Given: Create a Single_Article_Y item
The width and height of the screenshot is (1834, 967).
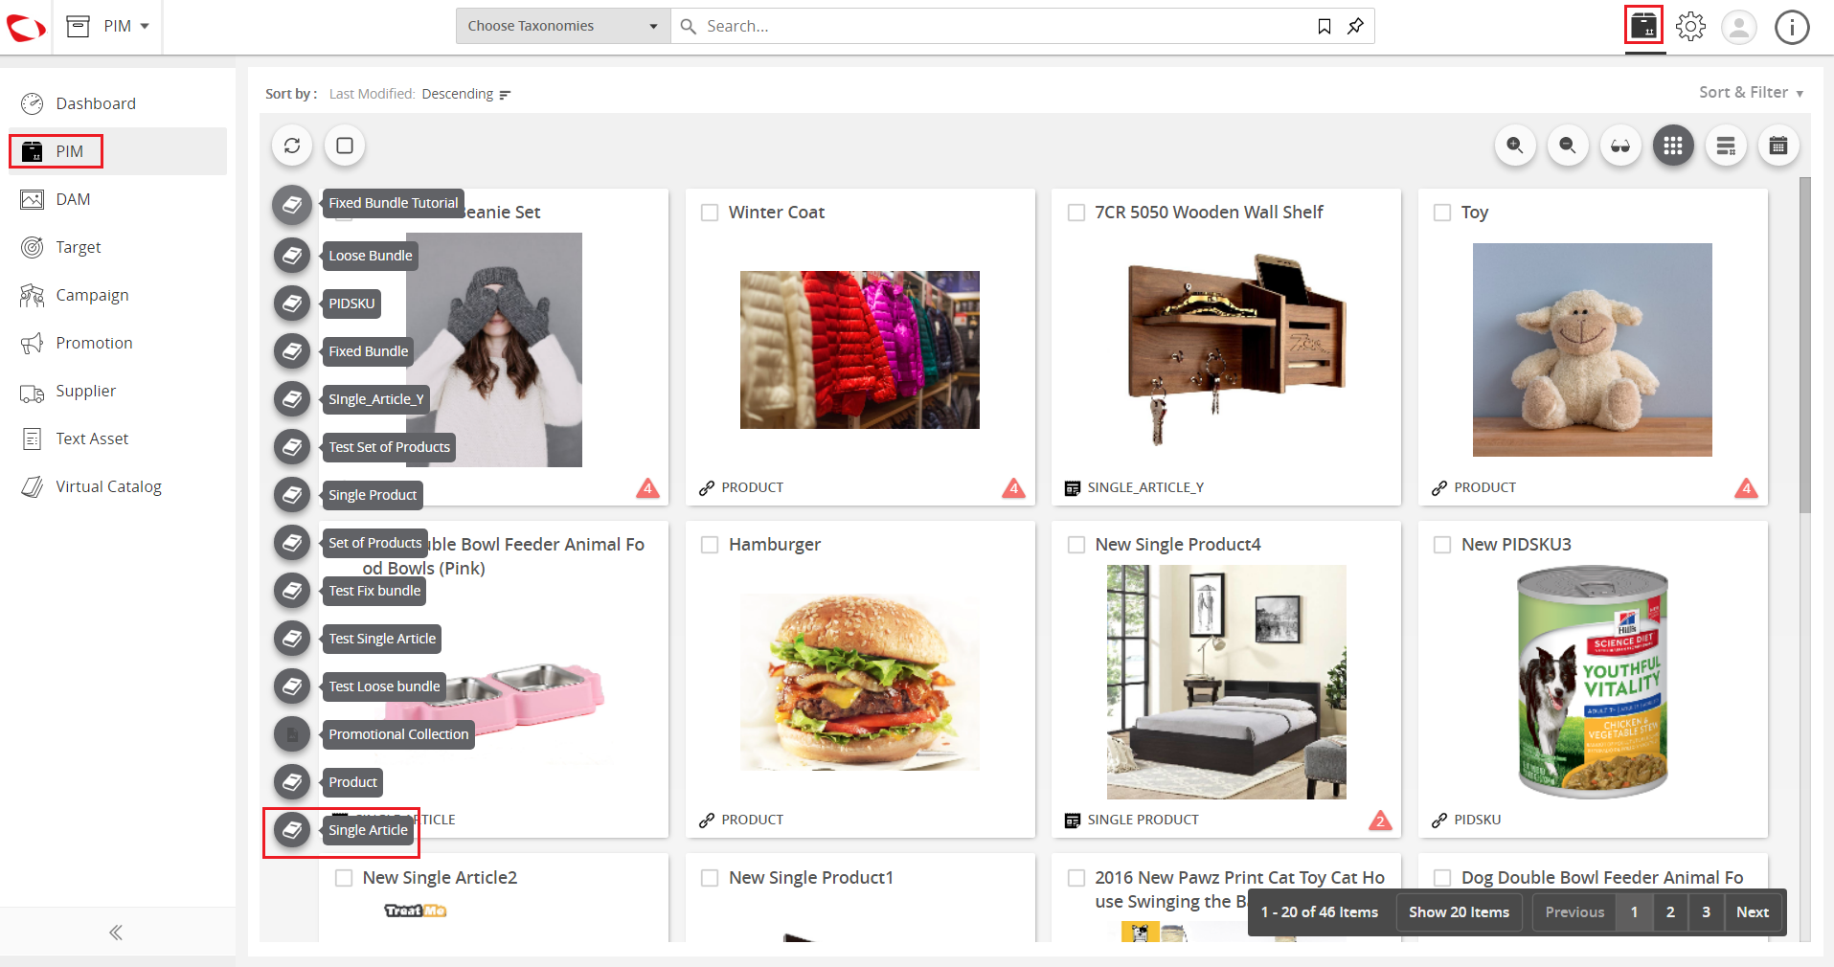Looking at the screenshot, I should [292, 399].
